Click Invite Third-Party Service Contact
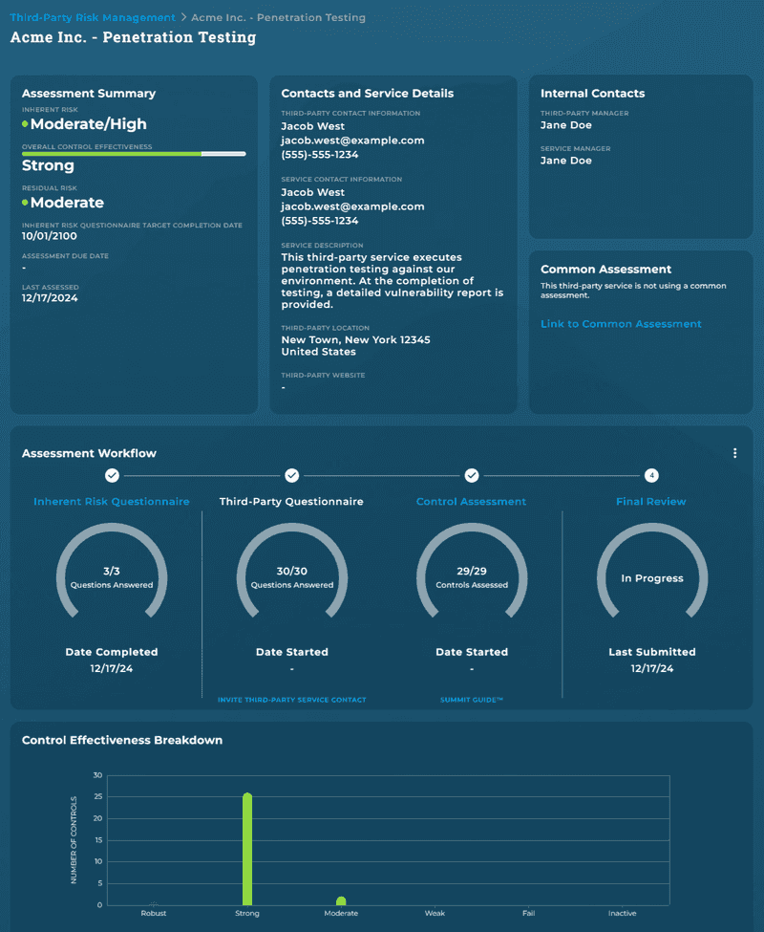This screenshot has width=764, height=932. (x=291, y=700)
